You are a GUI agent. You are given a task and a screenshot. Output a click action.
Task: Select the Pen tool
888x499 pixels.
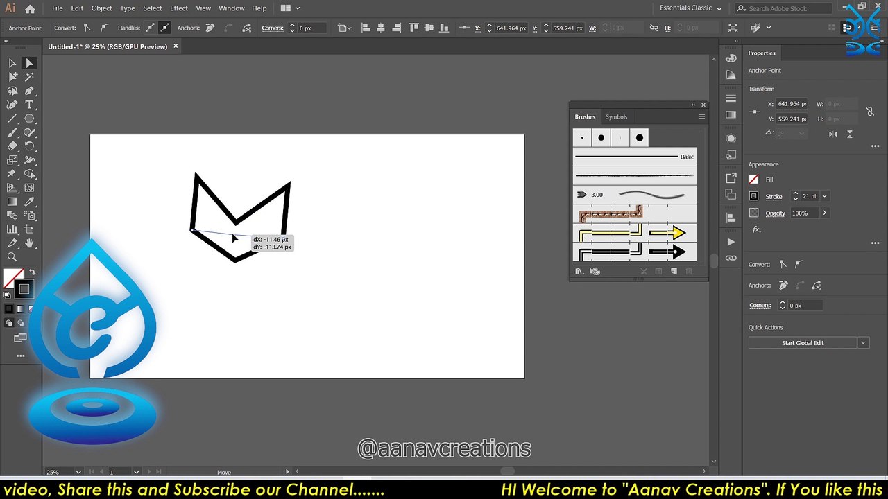coord(29,91)
